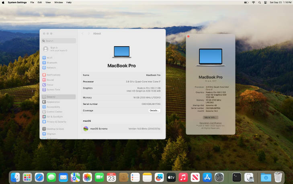The image size is (293, 184).
Task: Select Network in the settings sidebar
Action: coord(59,67)
